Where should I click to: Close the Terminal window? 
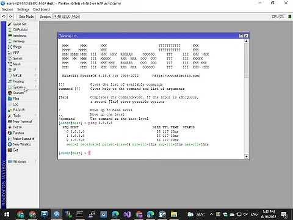pos(246,36)
